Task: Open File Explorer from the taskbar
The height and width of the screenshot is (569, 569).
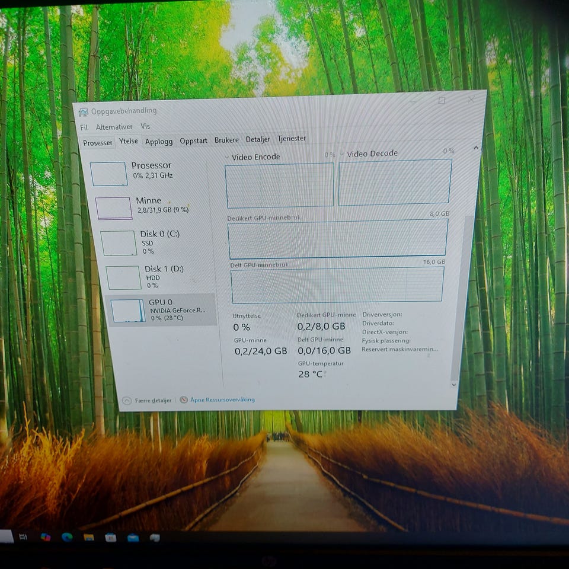Action: (x=89, y=538)
